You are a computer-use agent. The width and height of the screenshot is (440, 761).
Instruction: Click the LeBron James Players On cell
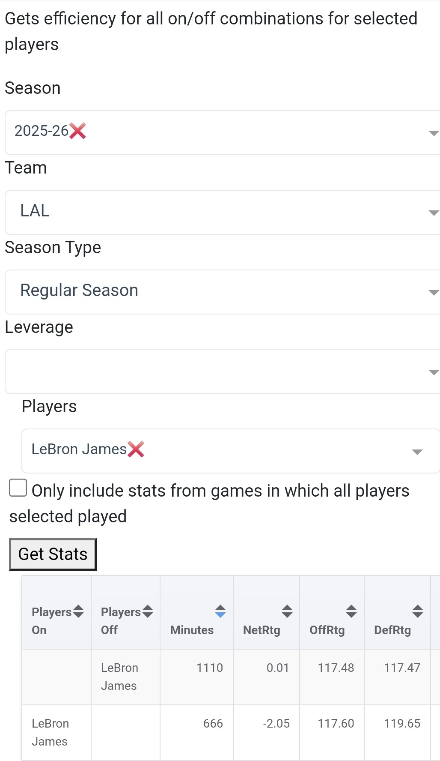[x=50, y=732]
